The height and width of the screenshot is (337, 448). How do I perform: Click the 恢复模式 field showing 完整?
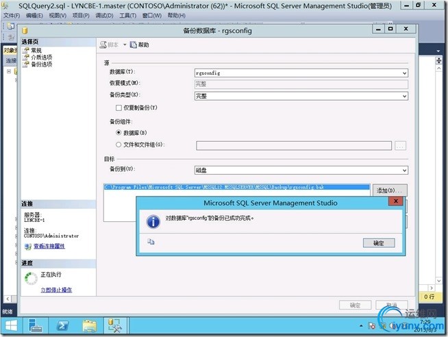point(301,84)
